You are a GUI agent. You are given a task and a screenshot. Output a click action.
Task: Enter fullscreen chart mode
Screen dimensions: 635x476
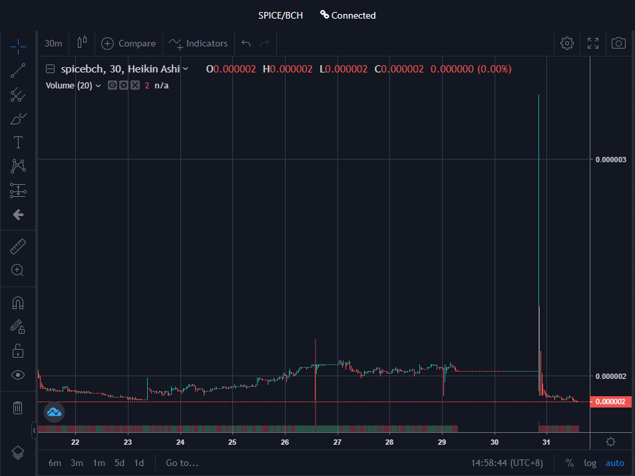pos(593,43)
